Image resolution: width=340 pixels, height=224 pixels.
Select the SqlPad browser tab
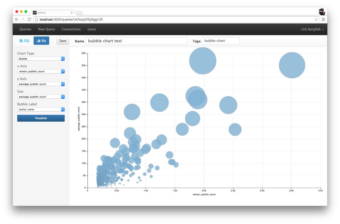pyautogui.click(x=52, y=13)
